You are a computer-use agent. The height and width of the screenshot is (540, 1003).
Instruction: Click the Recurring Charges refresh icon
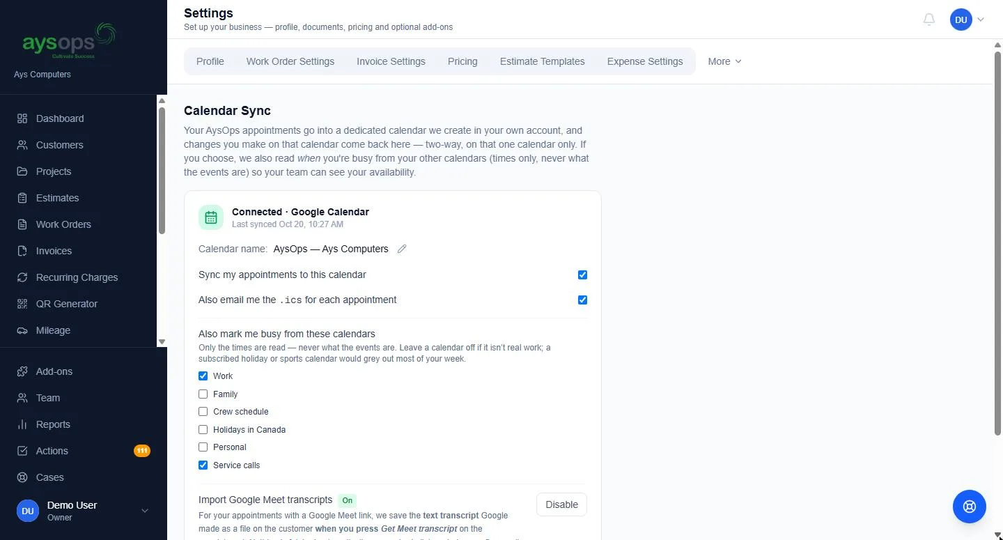click(x=22, y=277)
